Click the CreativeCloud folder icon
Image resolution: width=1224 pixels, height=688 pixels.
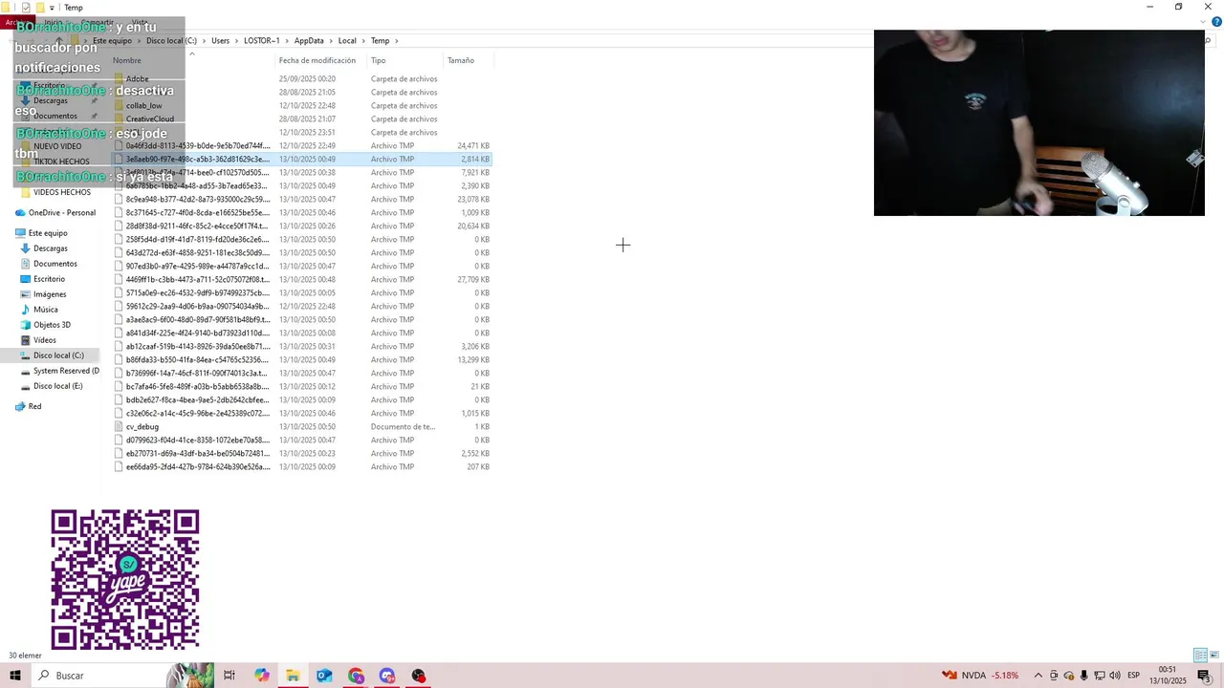[119, 118]
